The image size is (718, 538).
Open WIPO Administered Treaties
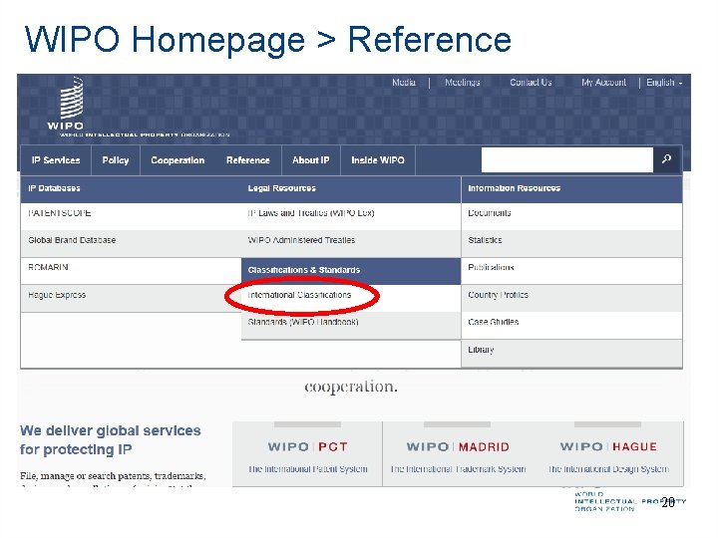pos(301,240)
